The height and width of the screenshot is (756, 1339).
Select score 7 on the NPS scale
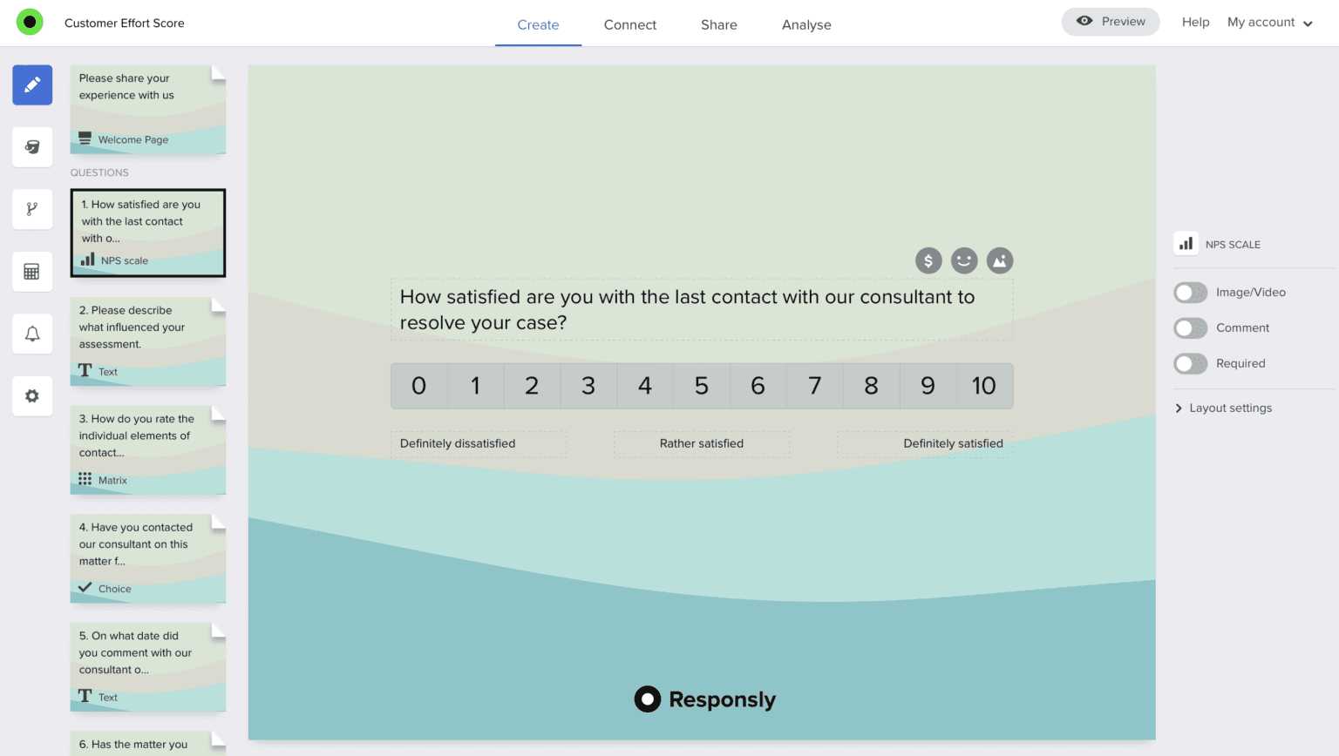[814, 386]
